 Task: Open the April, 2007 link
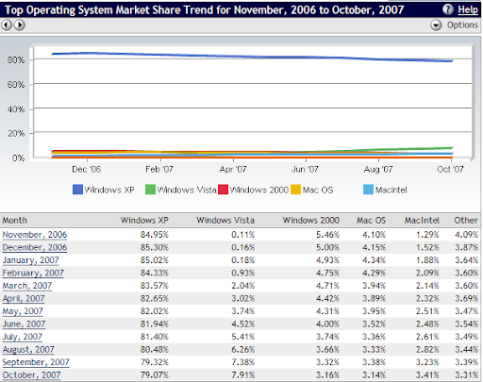pos(24,299)
